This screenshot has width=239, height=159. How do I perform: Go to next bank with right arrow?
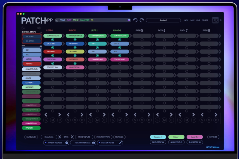(72, 137)
